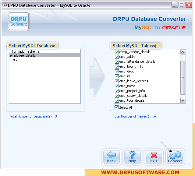Click the title bar application icon
Screen dimensions: 195x176
point(4,5)
